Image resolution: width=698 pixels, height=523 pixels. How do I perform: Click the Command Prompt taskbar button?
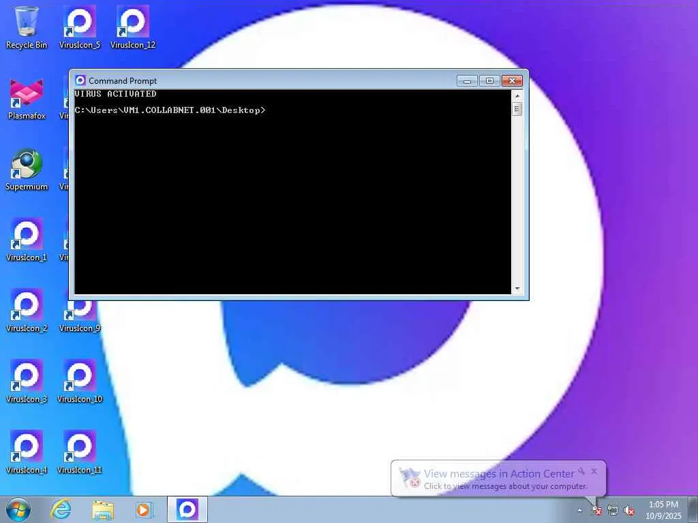point(187,509)
